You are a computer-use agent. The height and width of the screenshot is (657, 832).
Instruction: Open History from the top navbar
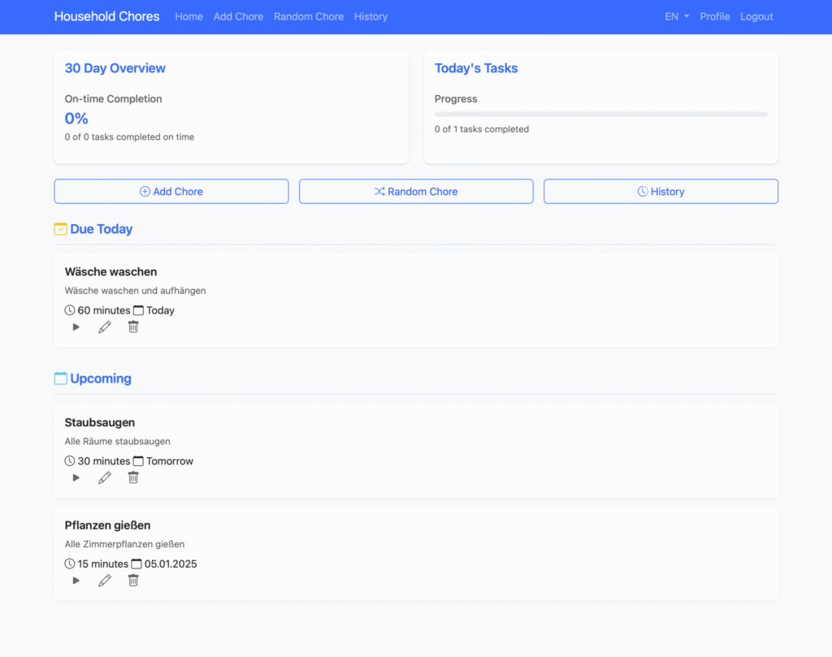click(370, 16)
